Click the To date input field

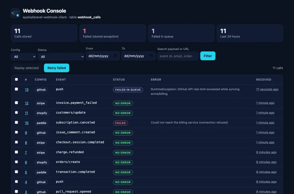(139, 56)
